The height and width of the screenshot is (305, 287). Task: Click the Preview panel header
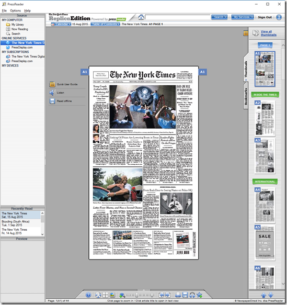pos(22,239)
